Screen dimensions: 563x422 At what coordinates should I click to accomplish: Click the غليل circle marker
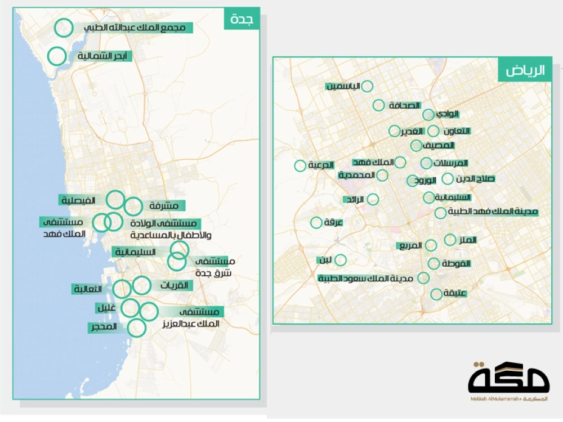[130, 308]
